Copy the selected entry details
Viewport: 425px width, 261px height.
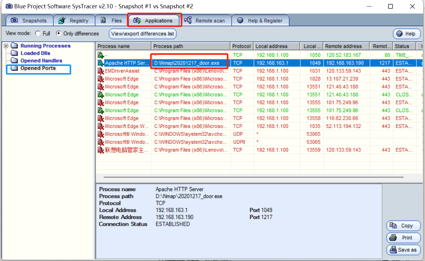point(403,226)
